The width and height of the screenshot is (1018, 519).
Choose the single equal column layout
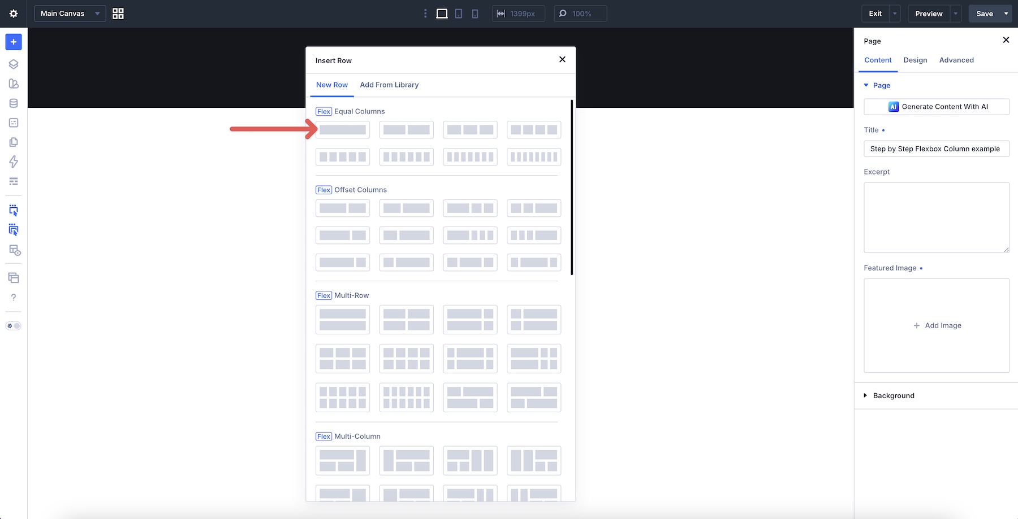click(343, 130)
